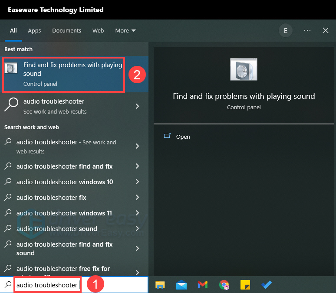The image size is (336, 293).
Task: Expand arrow for 'audio troubleshooter sound'
Action: 137,228
